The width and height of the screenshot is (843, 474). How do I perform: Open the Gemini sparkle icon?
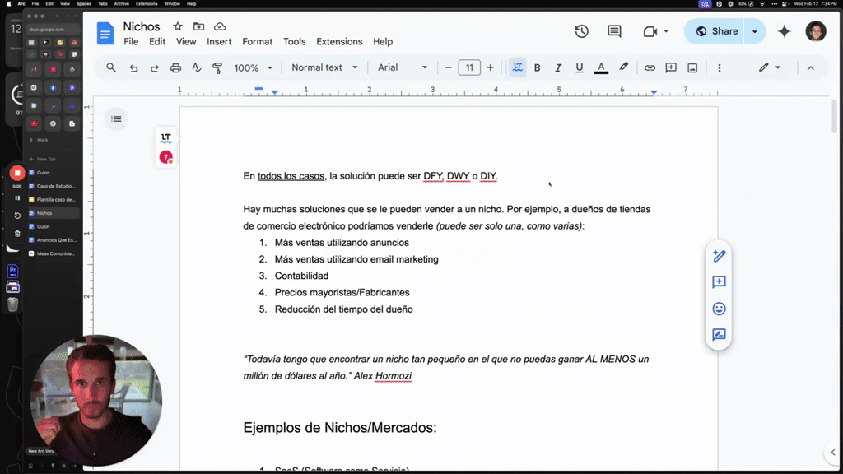point(784,31)
